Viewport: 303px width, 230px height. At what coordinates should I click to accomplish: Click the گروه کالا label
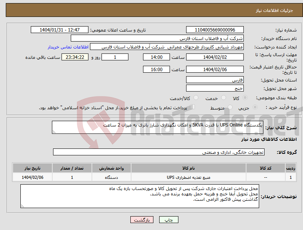[287, 152]
